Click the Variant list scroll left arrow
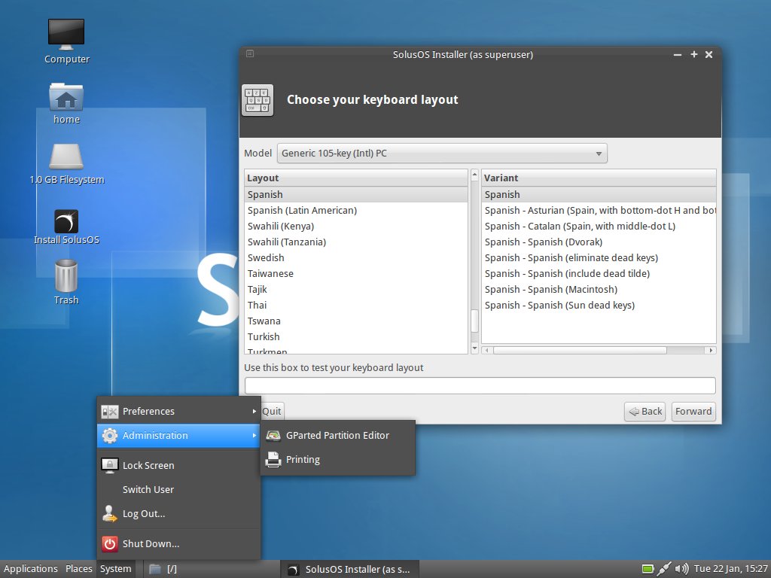The image size is (771, 578). (x=487, y=351)
